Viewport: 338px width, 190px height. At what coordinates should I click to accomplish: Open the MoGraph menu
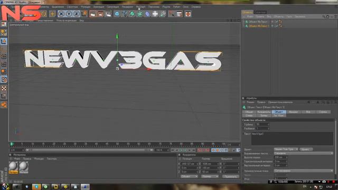coord(140,7)
